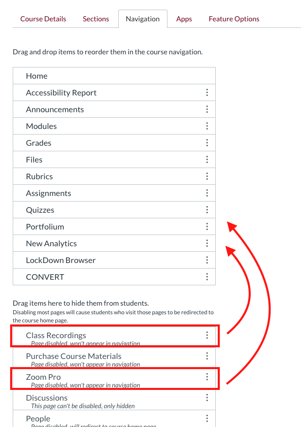Go to the Feature Options tab
Viewport: 301px width, 427px height.
pyautogui.click(x=233, y=18)
